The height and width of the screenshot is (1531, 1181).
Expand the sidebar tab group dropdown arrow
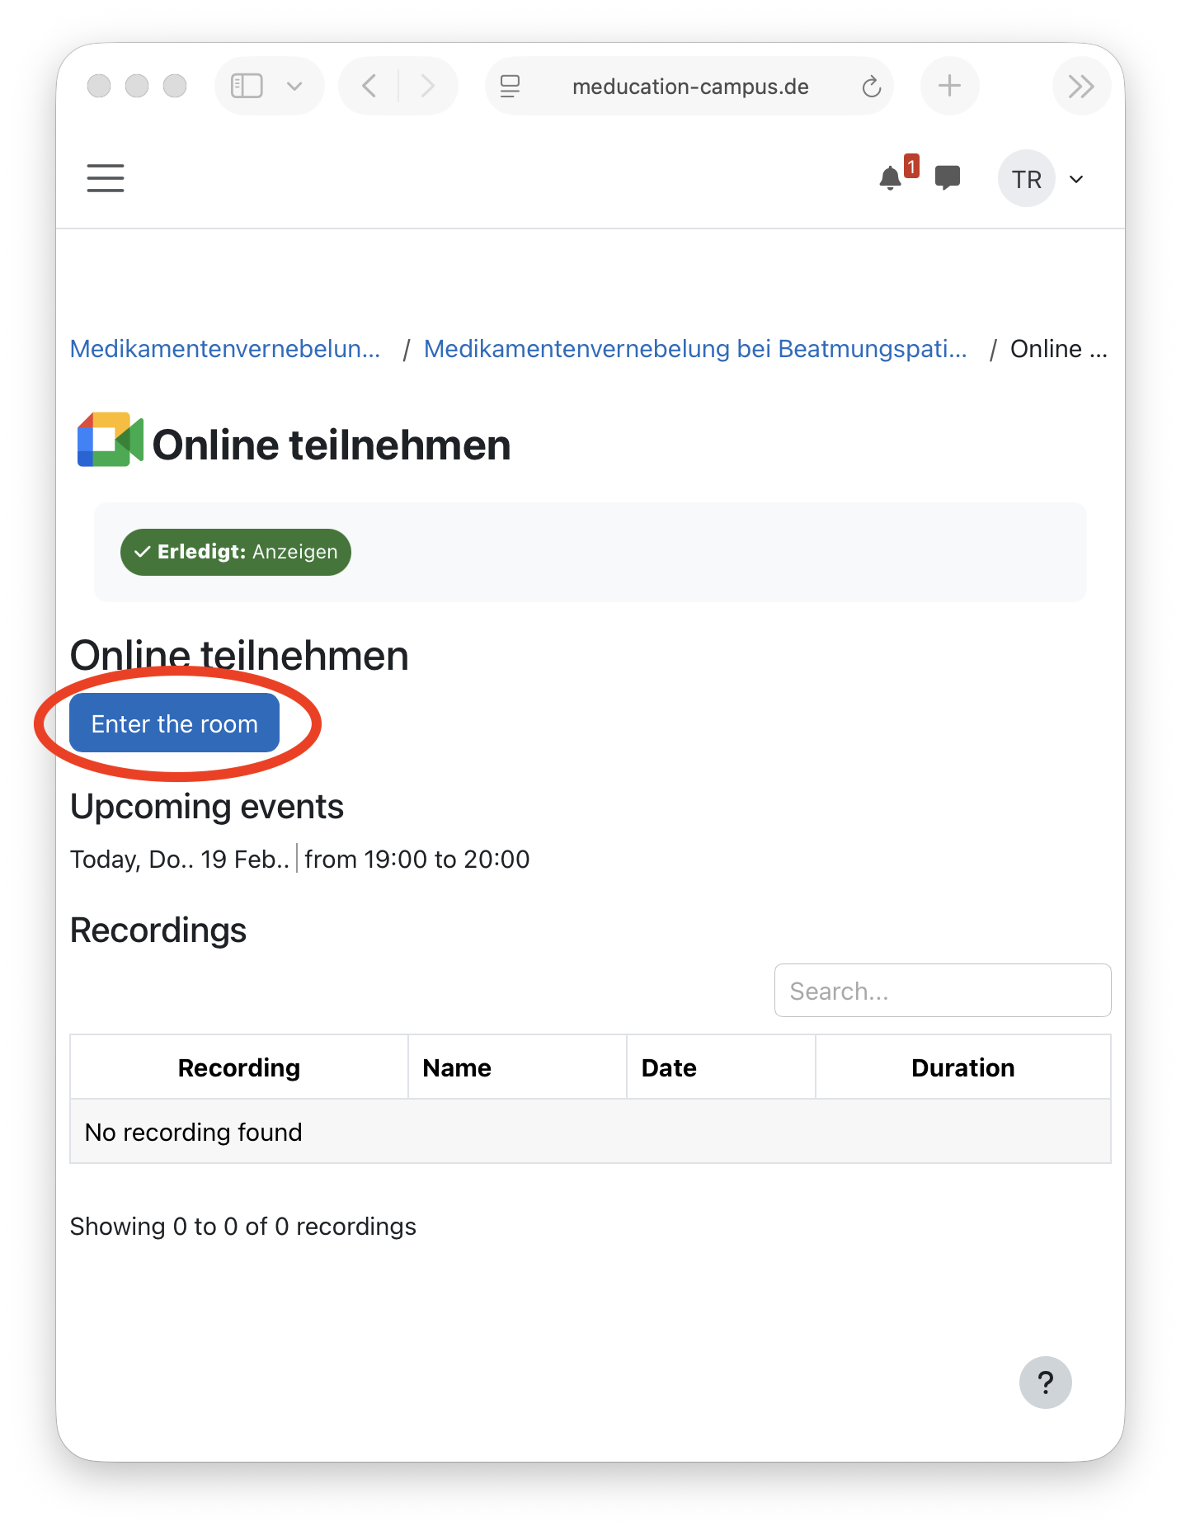(294, 86)
